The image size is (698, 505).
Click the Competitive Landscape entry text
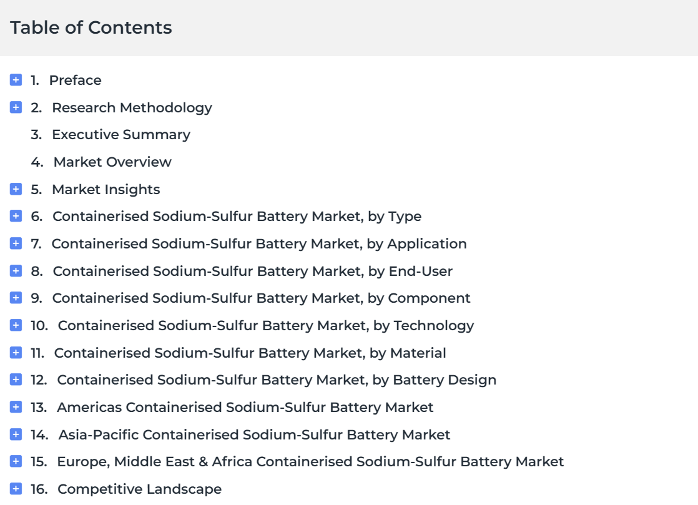[139, 489]
